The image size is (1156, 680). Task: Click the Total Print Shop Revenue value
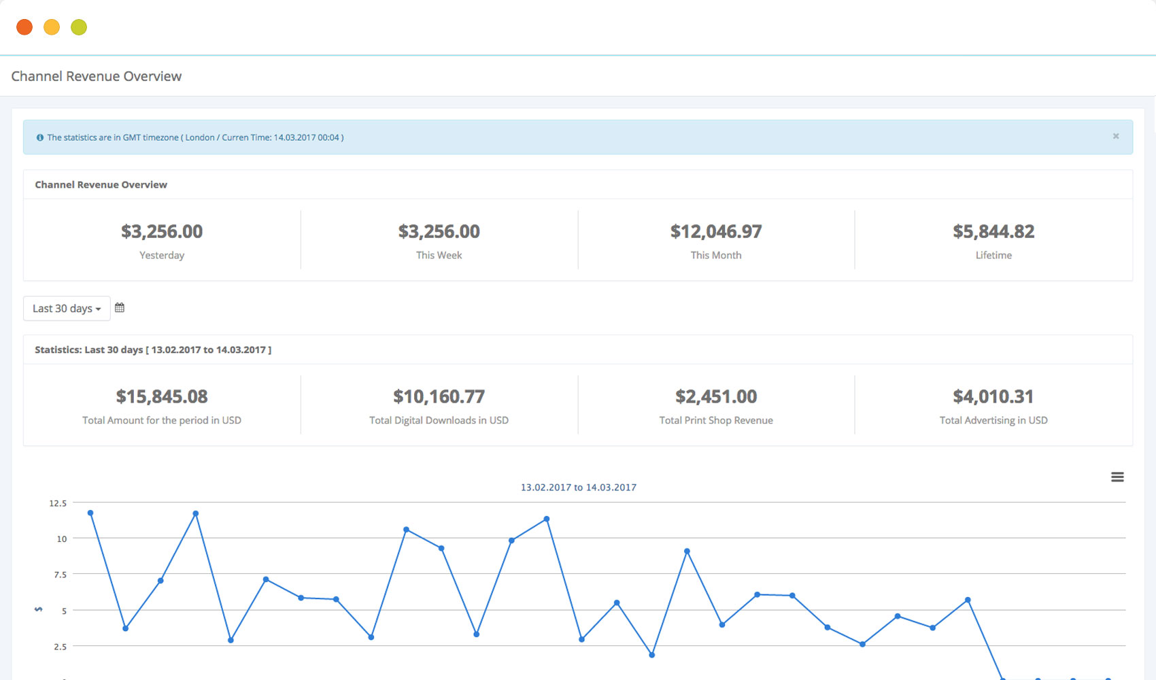[715, 396]
